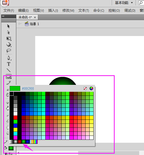Viewport: 144px width, 155px height.
Task: Pick the radial green gradient swatch
Action: tap(23, 142)
